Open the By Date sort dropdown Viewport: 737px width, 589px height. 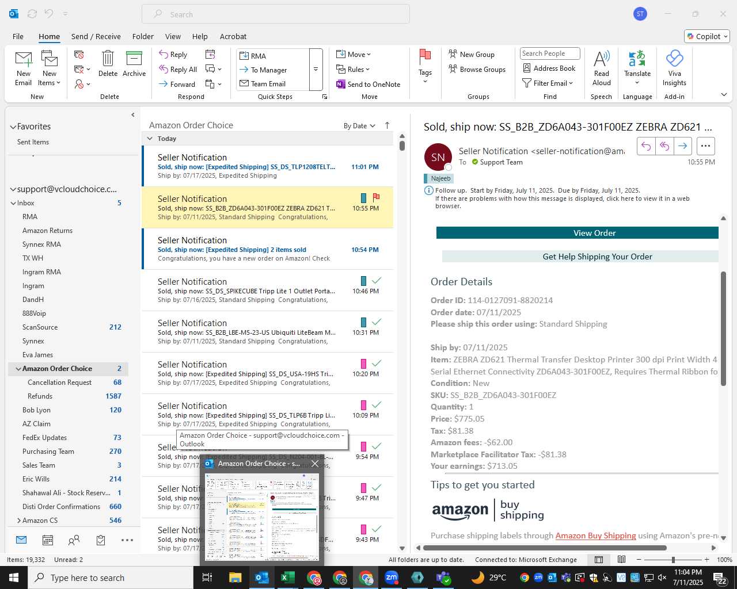[x=359, y=125]
